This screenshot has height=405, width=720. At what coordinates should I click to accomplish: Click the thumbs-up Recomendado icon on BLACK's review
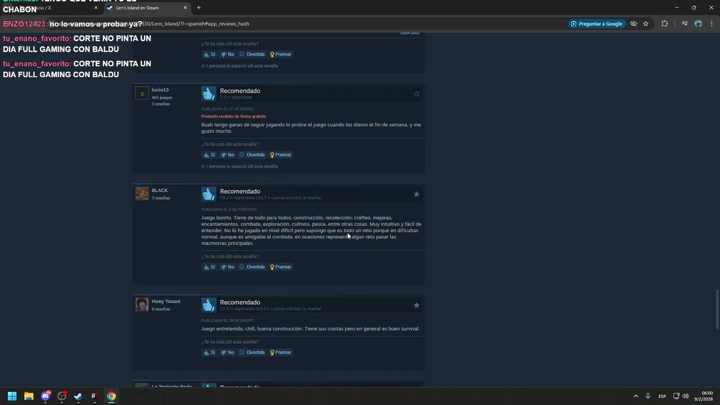point(209,194)
